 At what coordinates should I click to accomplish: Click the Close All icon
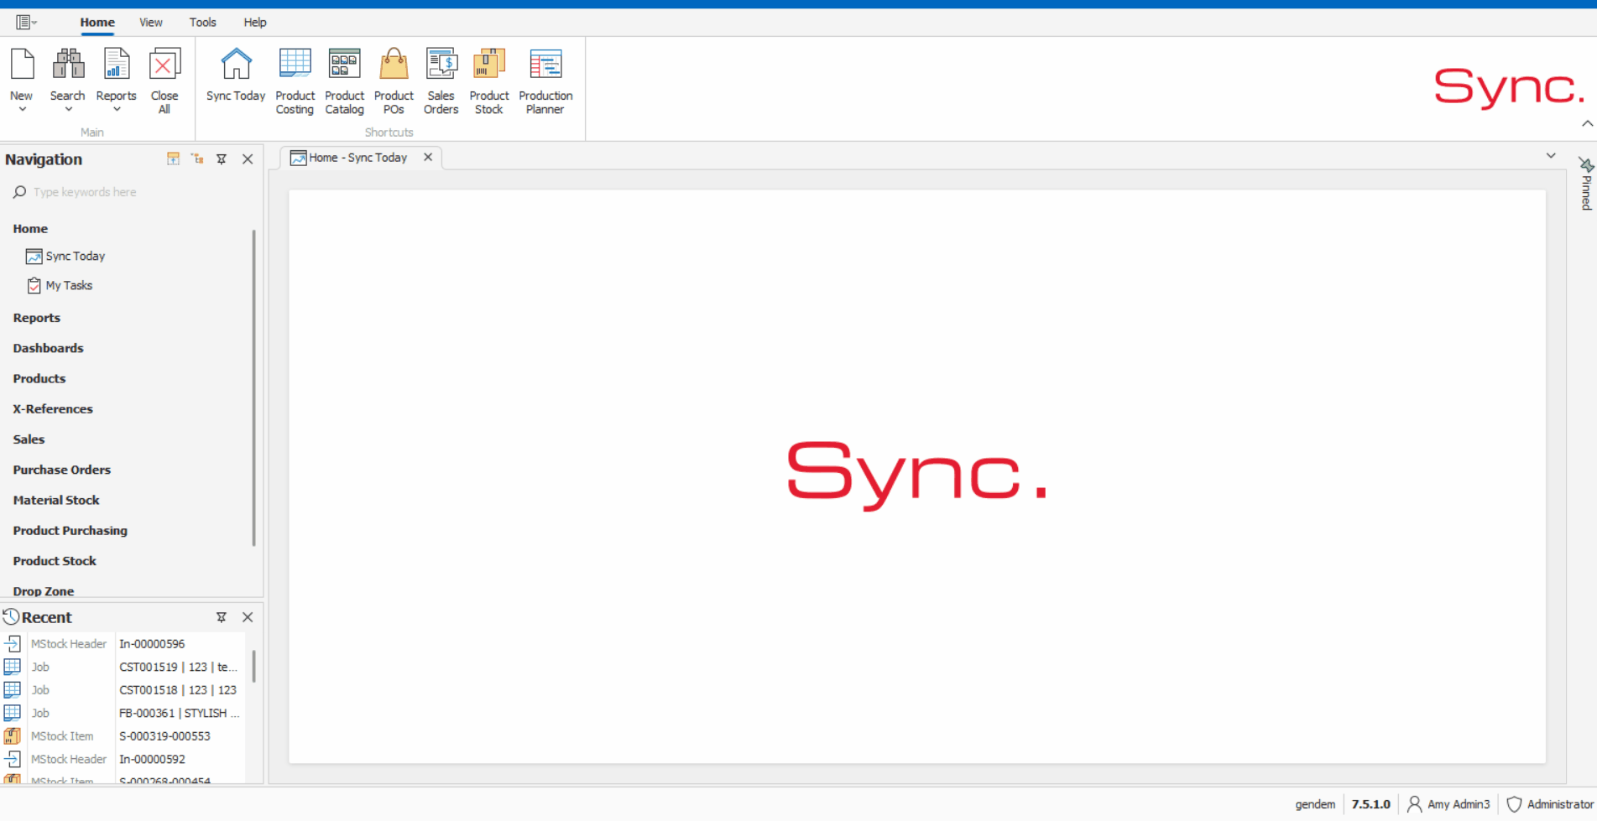[164, 65]
